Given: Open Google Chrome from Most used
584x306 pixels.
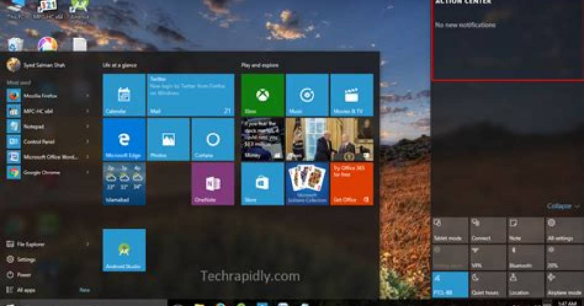Looking at the screenshot, I should click(x=48, y=172).
